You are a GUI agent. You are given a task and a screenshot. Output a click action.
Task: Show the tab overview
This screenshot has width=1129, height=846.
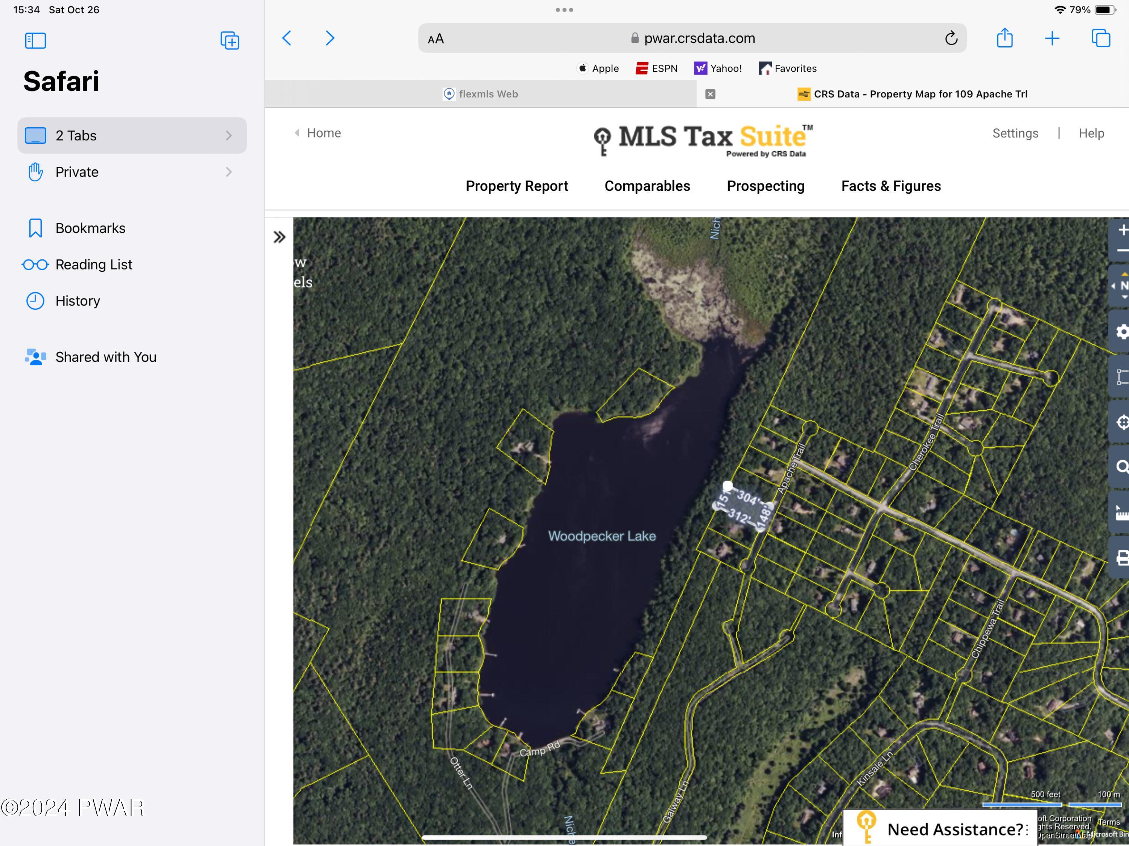coord(1100,38)
